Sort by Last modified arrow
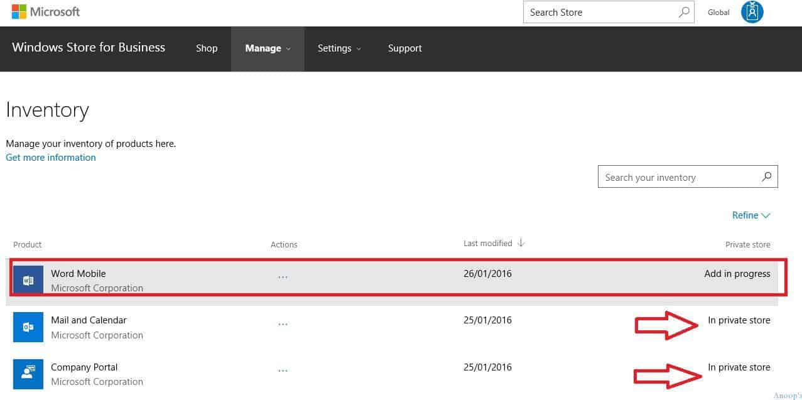This screenshot has height=400, width=802. coord(521,243)
